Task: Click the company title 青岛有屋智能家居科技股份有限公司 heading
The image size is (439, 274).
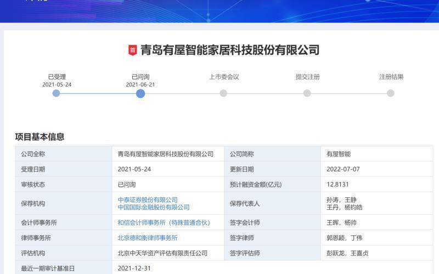Action: tap(230, 50)
